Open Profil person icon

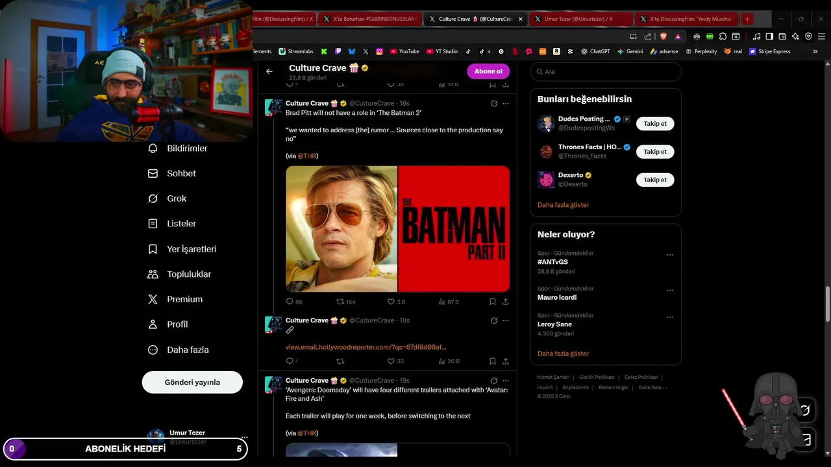153,324
